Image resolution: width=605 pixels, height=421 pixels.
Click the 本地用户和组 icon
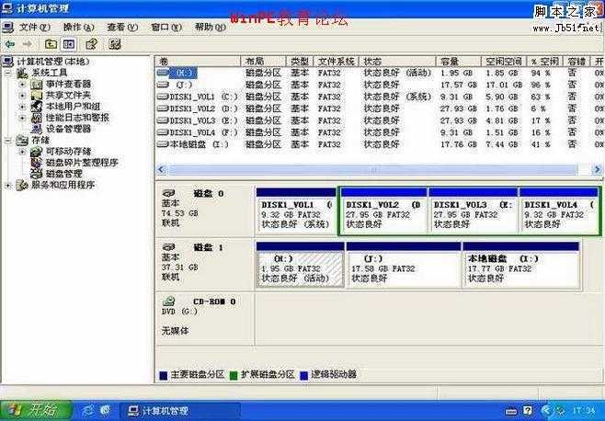tap(36, 106)
